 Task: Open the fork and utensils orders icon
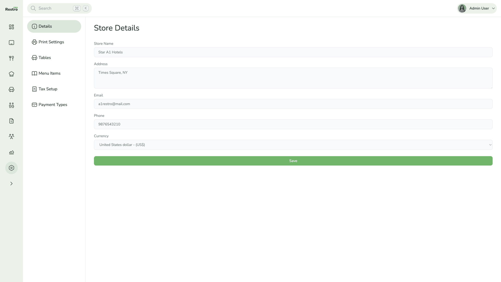point(11,58)
